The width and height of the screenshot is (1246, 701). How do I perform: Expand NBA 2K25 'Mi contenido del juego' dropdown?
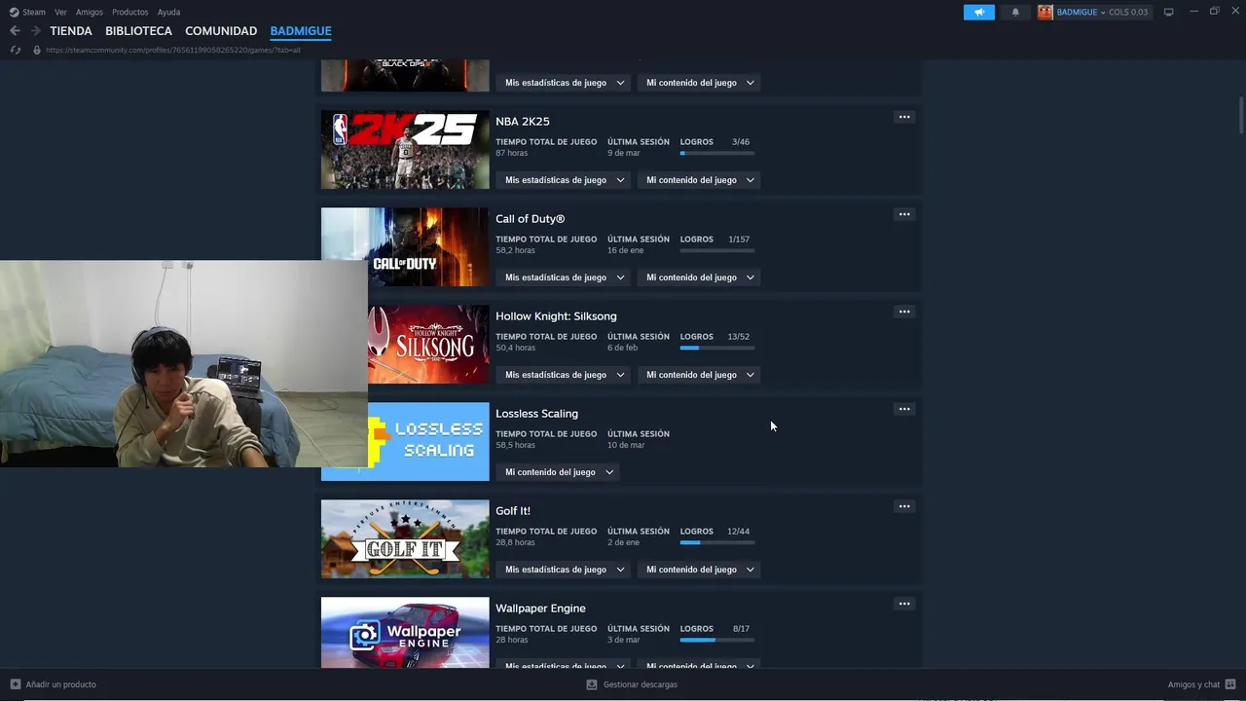tap(699, 180)
